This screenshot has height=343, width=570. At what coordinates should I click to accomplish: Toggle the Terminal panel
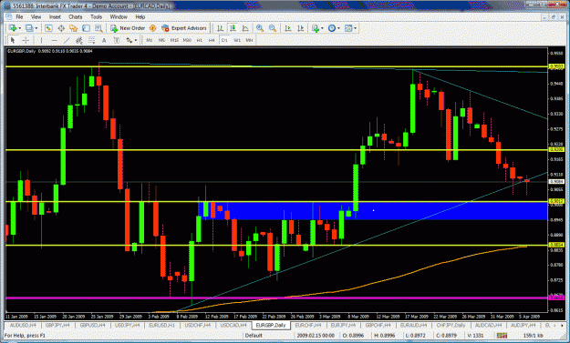coord(86,28)
